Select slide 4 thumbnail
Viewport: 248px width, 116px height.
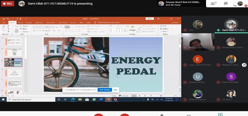click(13, 73)
